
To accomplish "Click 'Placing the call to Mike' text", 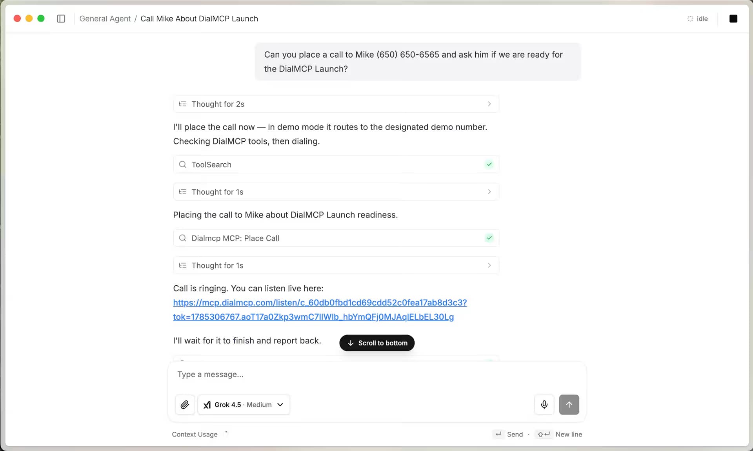I will (285, 215).
